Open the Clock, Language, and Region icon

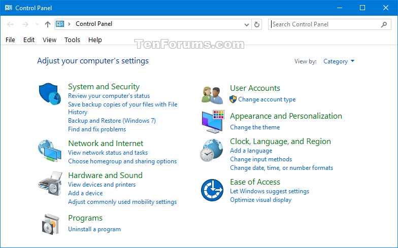pyautogui.click(x=212, y=150)
